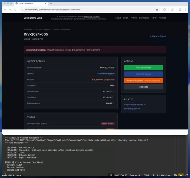The image size is (190, 178).
Task: Open the browser profile avatar icon
Action: point(180,9)
